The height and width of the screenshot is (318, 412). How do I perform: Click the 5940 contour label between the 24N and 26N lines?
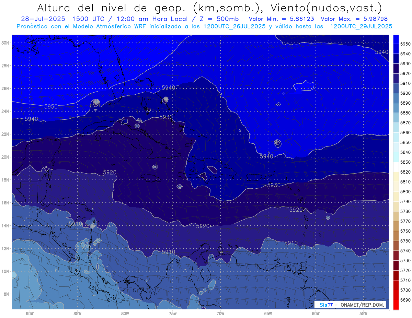[x=168, y=88]
